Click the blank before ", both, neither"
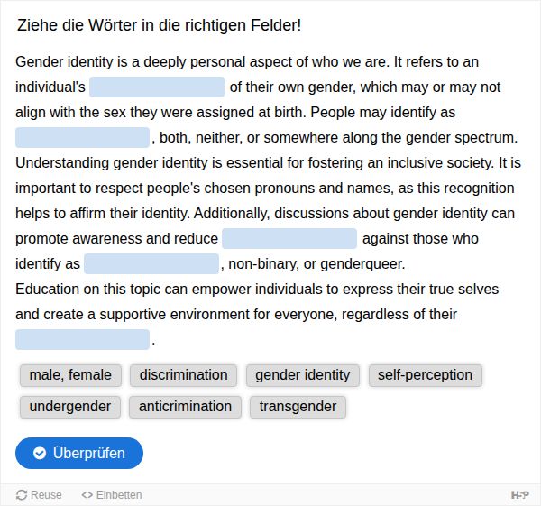 pyautogui.click(x=82, y=137)
